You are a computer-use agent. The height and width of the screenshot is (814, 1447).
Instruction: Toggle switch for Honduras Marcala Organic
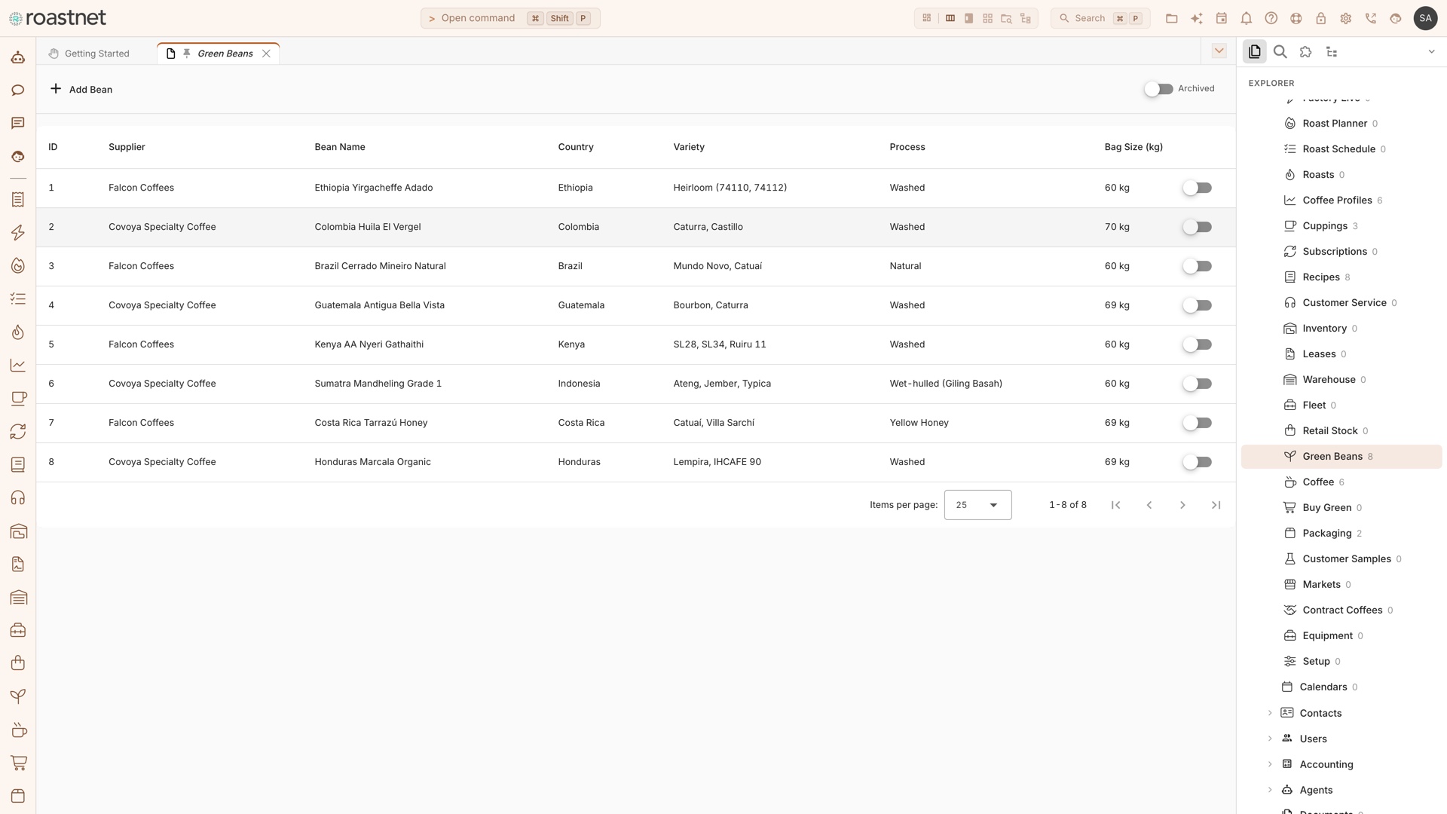pos(1197,462)
